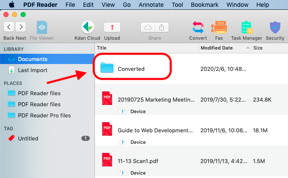Open the View menu
Viewport: 288px width, 178px height.
click(108, 5)
